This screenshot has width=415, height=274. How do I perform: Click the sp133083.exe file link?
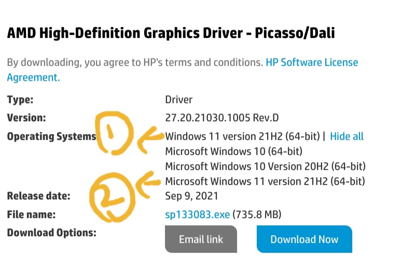[197, 214]
